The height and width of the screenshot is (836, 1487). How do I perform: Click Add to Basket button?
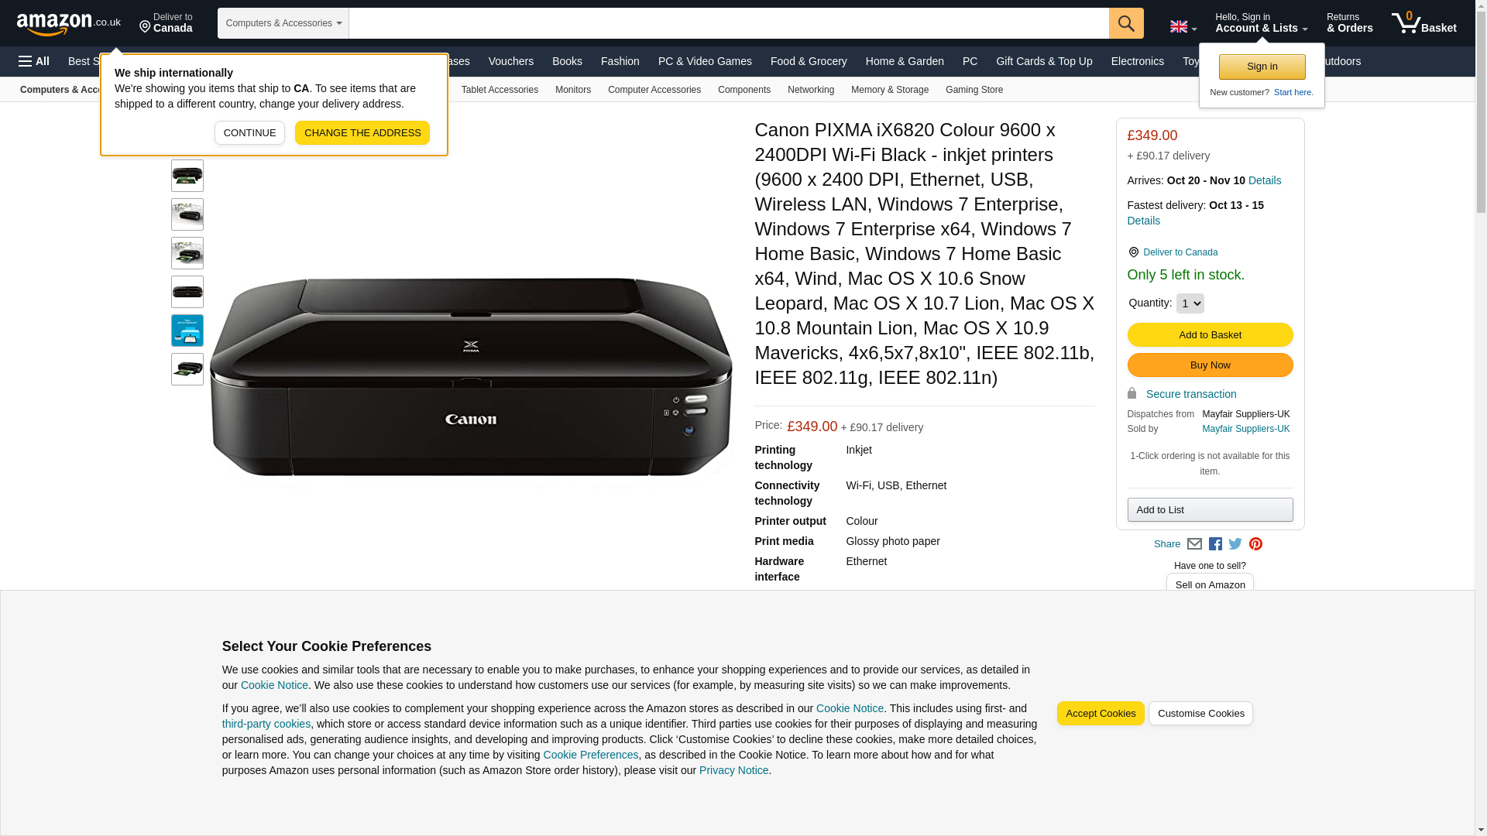[x=1210, y=335]
